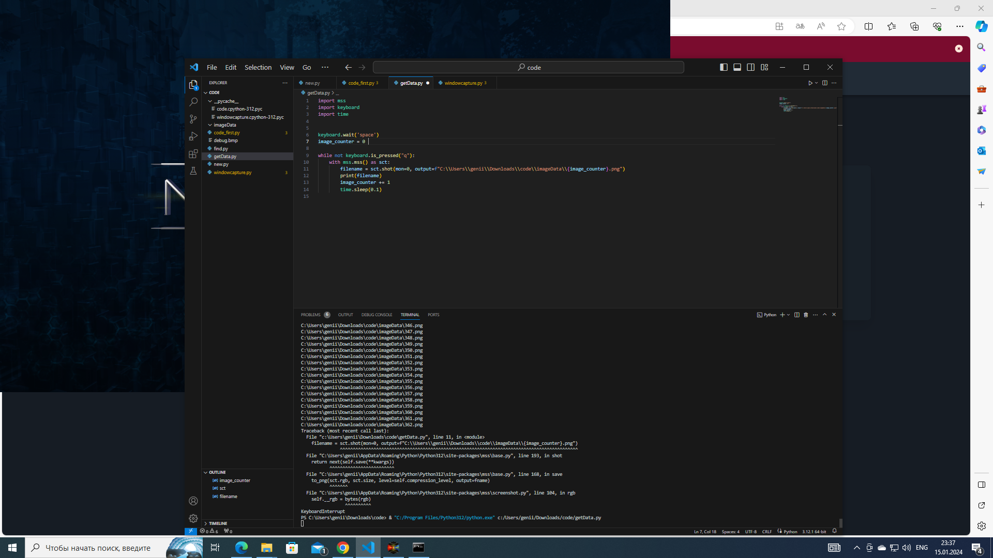The image size is (993, 558).
Task: Toggle the bottom Panel layout button
Action: [737, 67]
